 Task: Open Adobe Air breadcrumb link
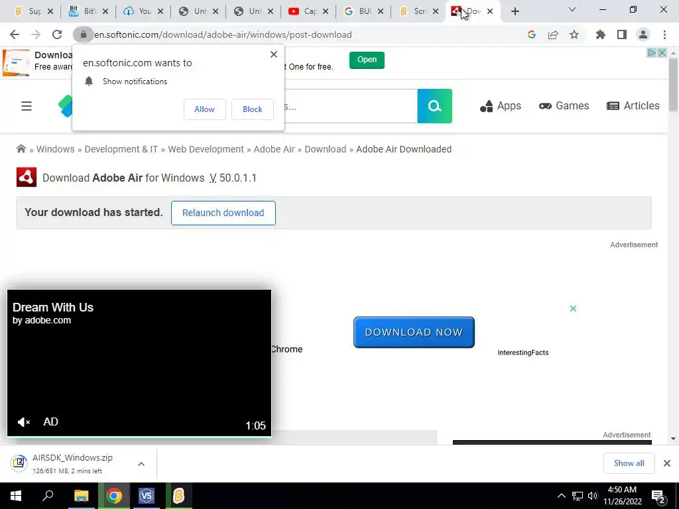pos(274,149)
